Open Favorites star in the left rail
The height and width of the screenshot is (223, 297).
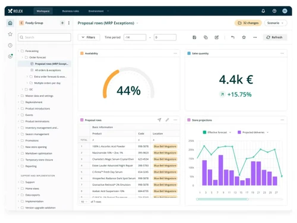(10, 34)
